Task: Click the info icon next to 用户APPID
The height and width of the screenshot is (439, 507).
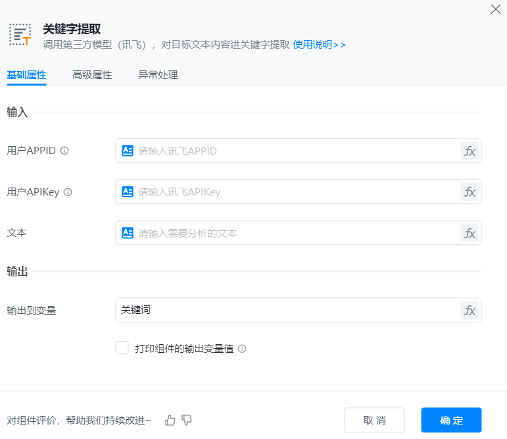Action: (64, 151)
